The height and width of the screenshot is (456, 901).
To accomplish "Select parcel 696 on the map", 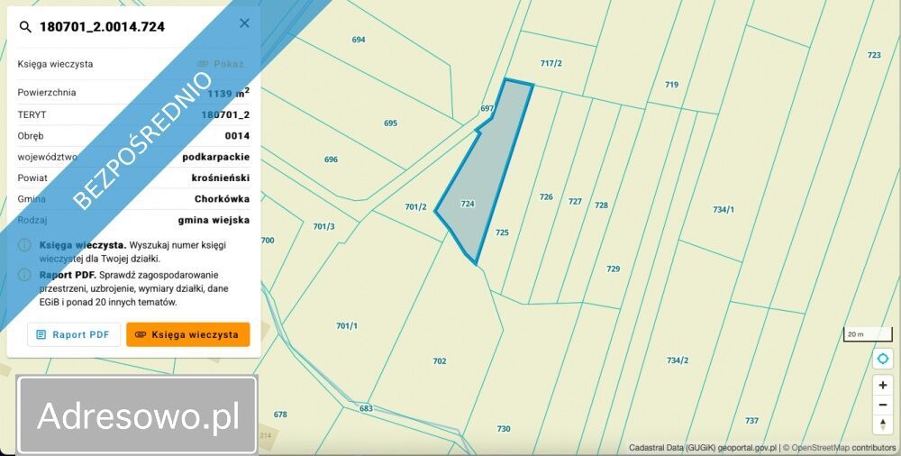I will click(x=331, y=160).
